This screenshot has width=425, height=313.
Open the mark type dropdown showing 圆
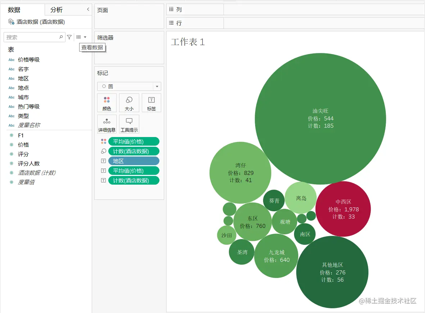[x=129, y=87]
